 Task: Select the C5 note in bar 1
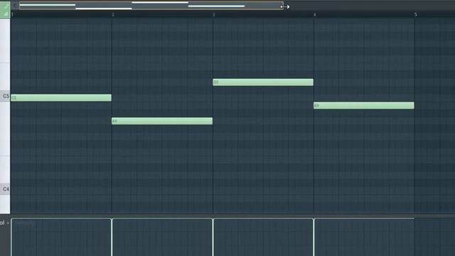coord(61,97)
